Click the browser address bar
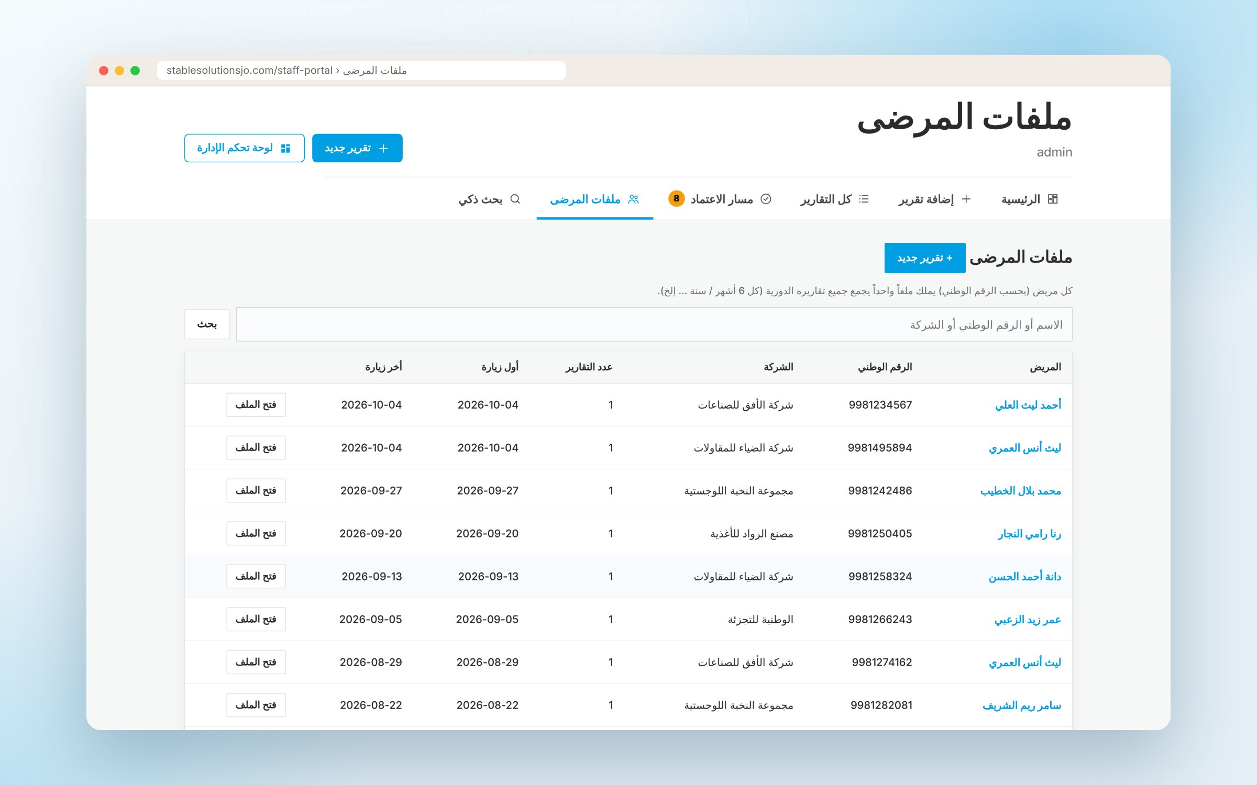 click(x=361, y=71)
